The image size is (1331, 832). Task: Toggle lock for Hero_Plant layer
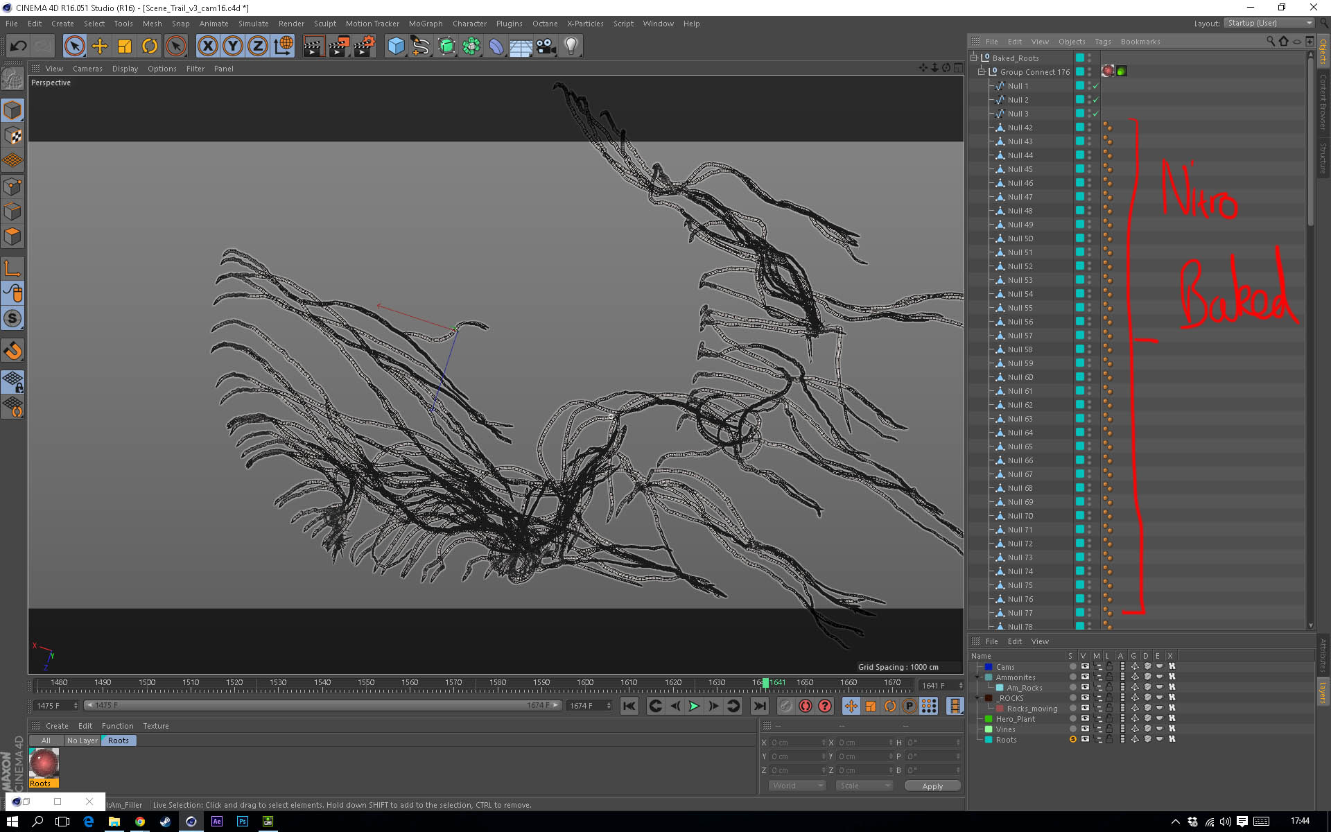coord(1109,719)
